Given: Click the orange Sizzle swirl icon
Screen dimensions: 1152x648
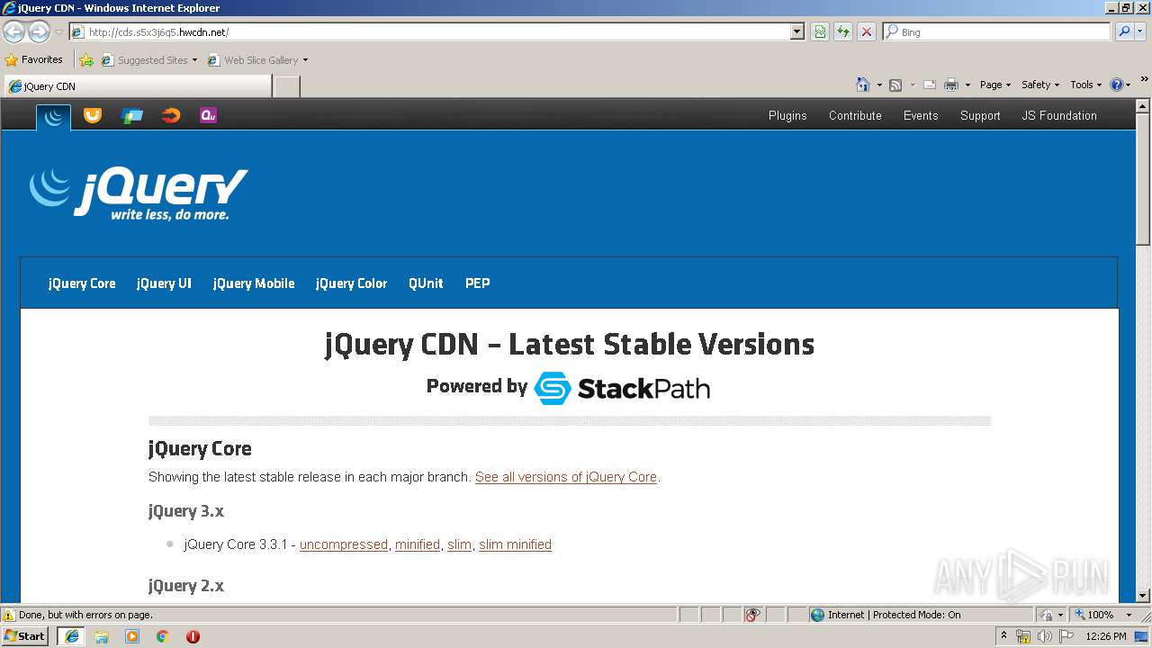Looking at the screenshot, I should point(171,115).
